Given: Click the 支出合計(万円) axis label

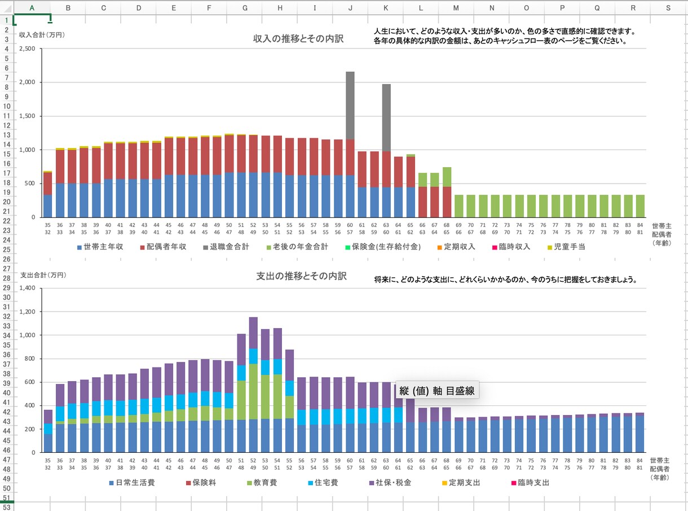Looking at the screenshot, I should coord(43,275).
